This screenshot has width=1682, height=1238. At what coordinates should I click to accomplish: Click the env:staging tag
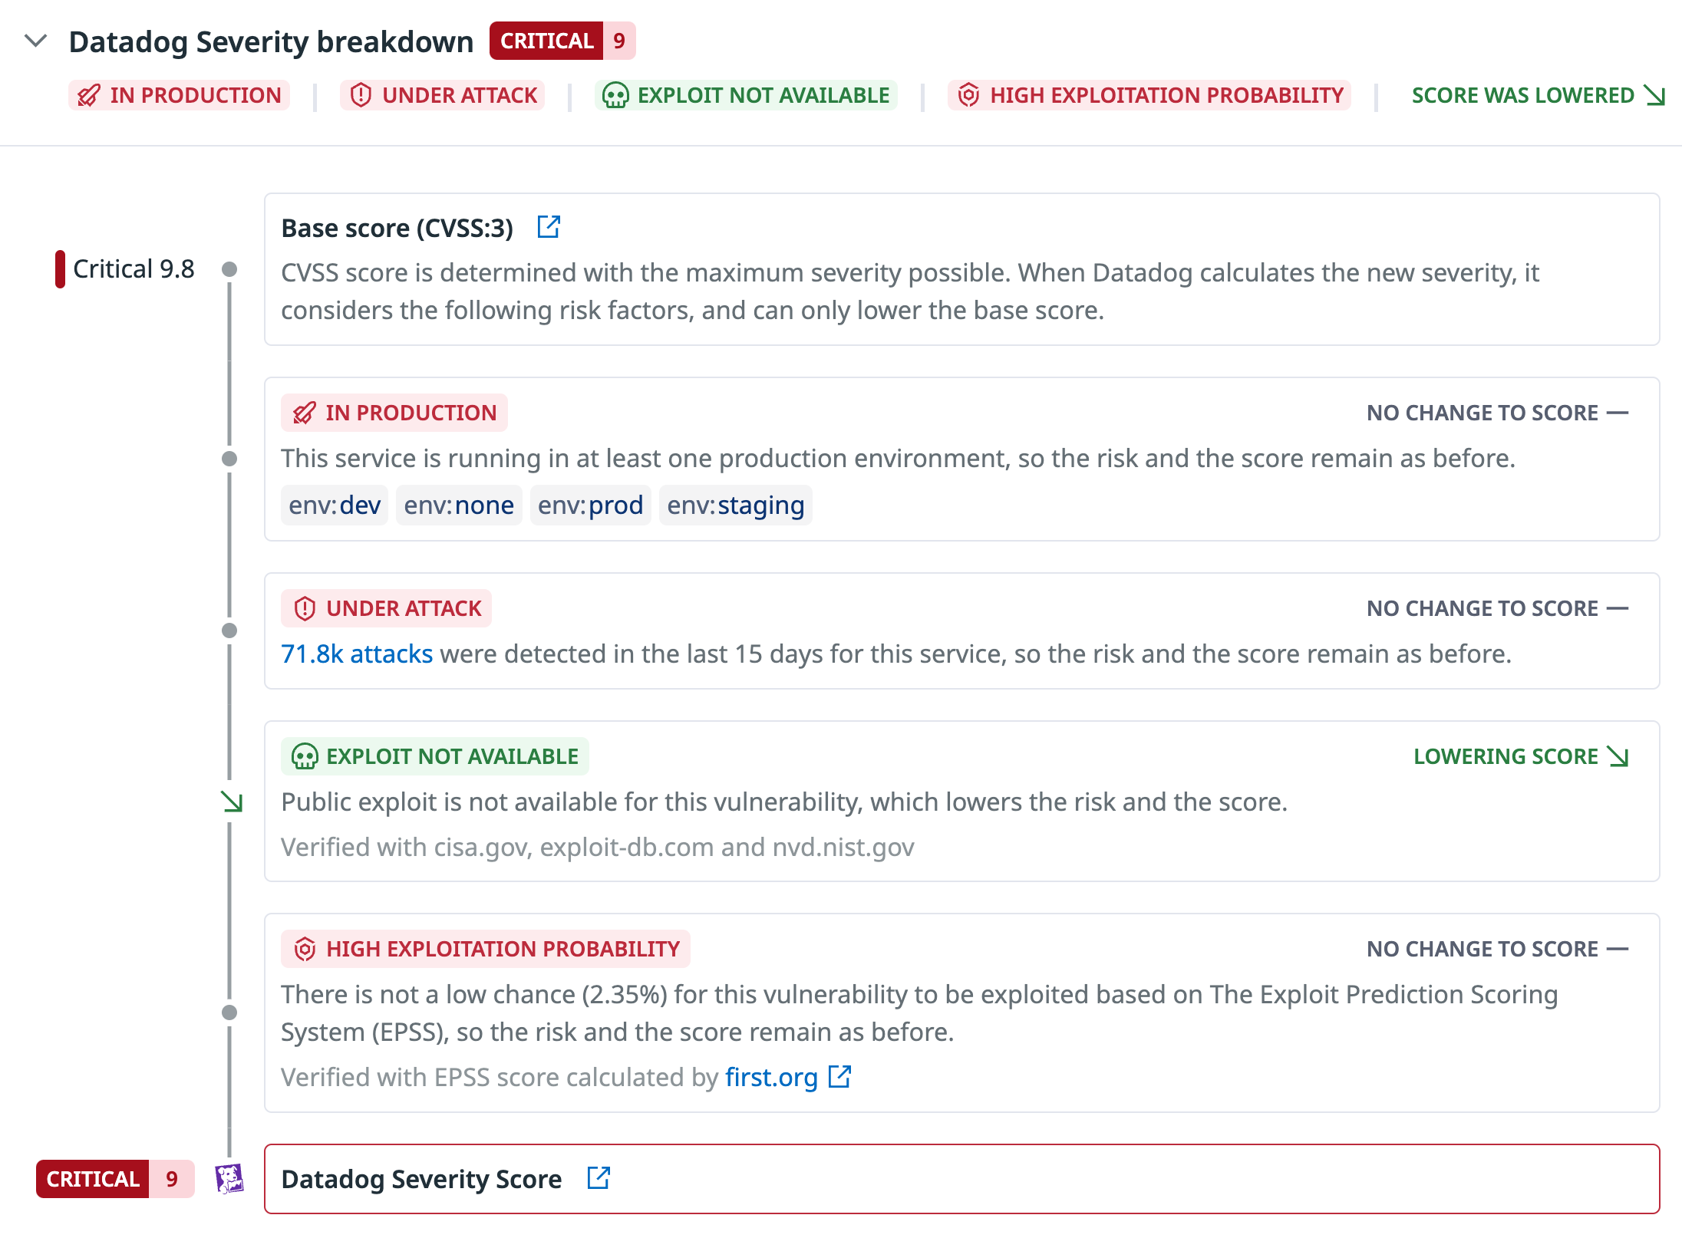(x=736, y=505)
